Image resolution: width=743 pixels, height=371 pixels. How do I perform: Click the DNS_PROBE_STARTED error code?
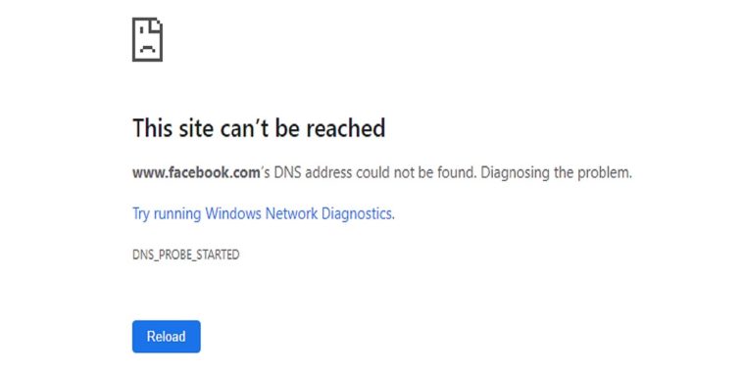pyautogui.click(x=186, y=255)
